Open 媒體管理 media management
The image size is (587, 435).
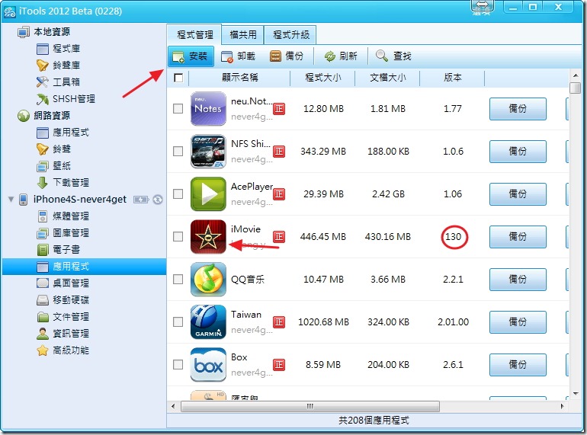pyautogui.click(x=63, y=216)
